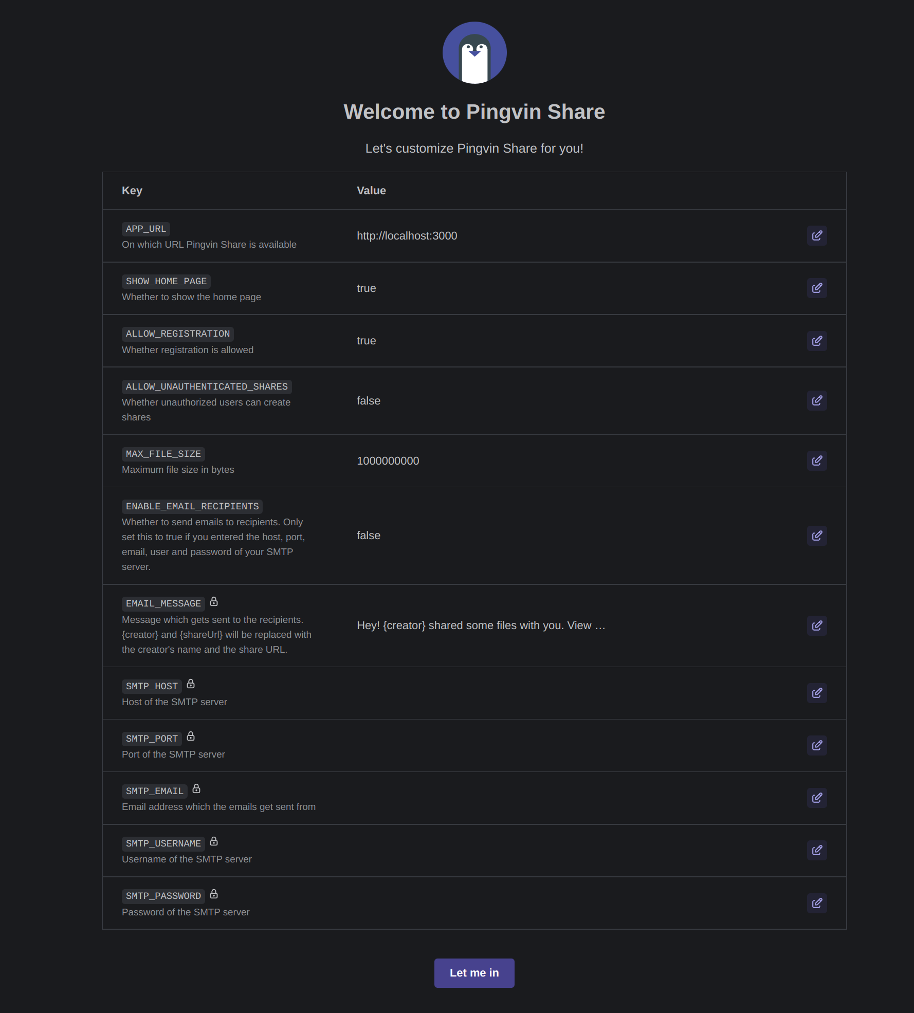Click the Let me in button
The image size is (914, 1013).
(x=474, y=973)
